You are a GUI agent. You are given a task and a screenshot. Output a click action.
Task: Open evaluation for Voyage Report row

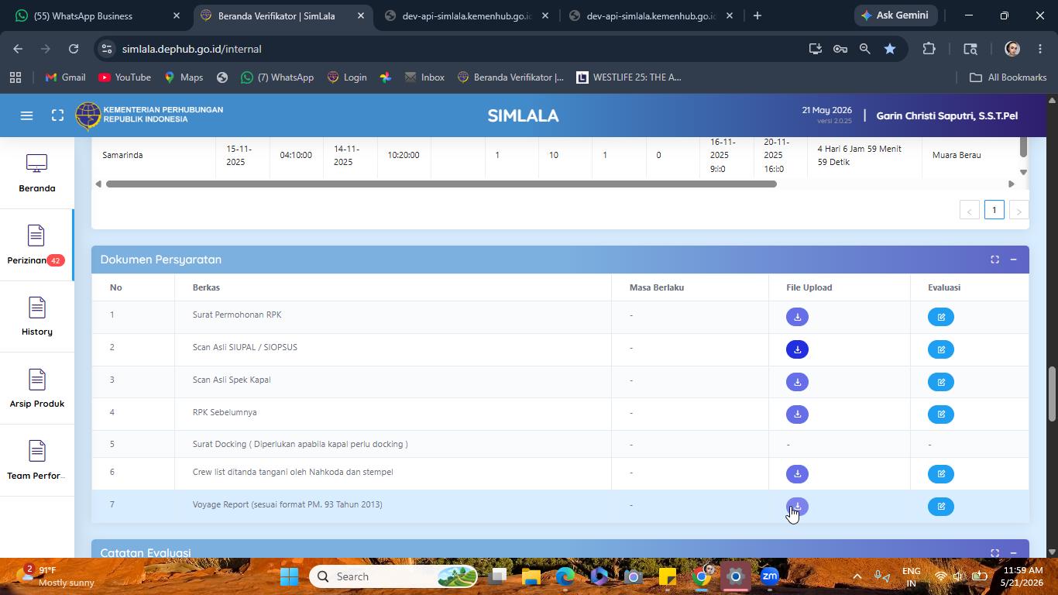click(x=941, y=507)
